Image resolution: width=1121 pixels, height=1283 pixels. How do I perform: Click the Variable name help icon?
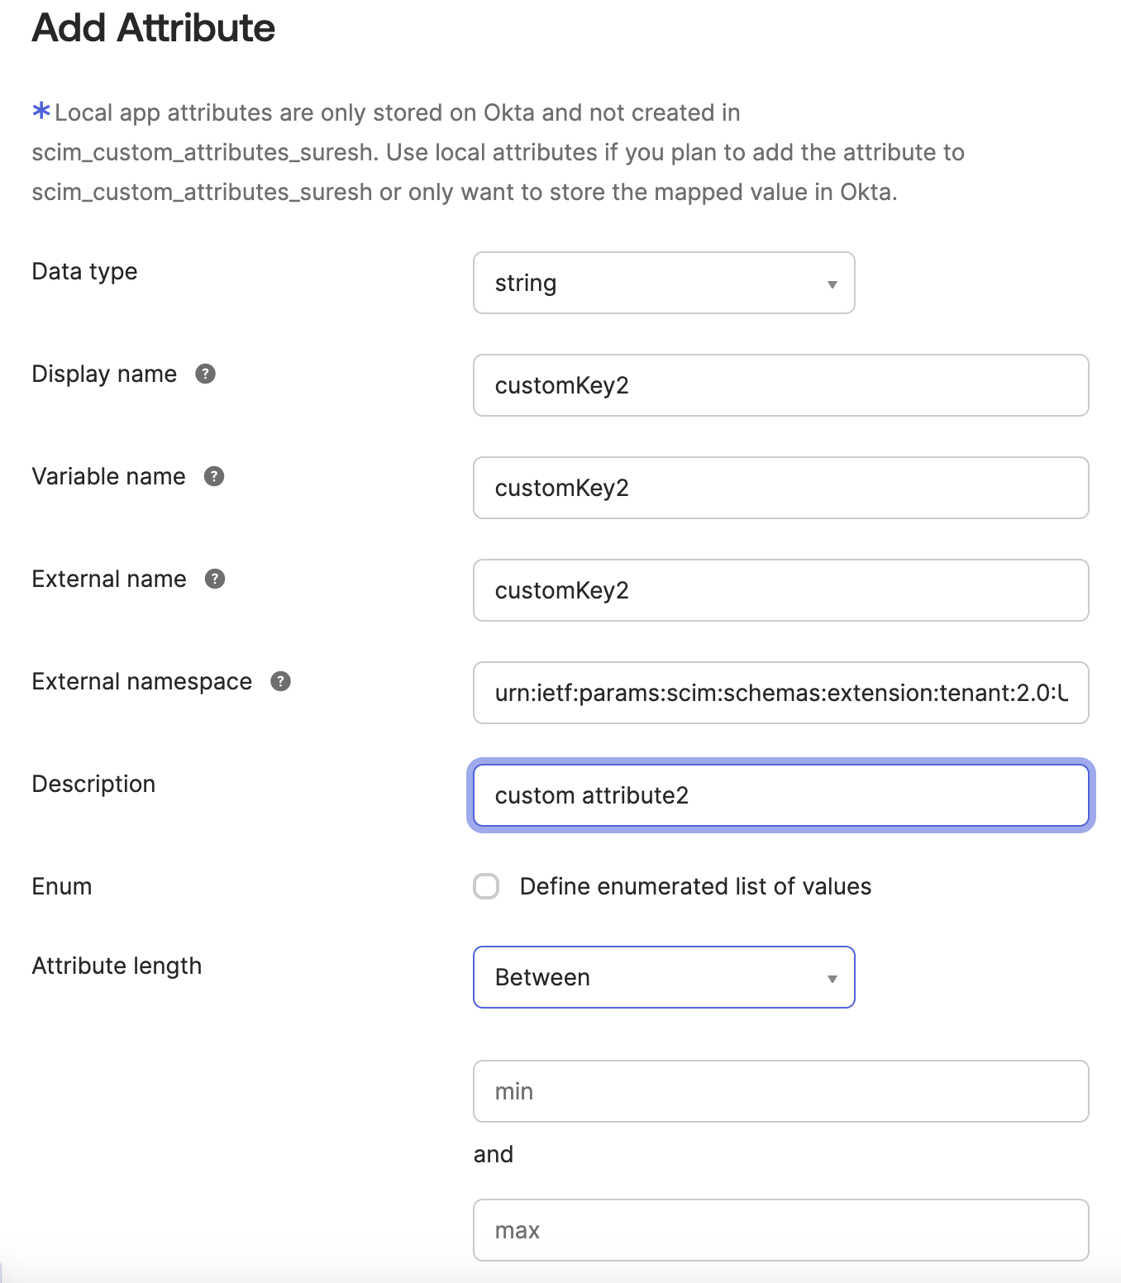[215, 476]
